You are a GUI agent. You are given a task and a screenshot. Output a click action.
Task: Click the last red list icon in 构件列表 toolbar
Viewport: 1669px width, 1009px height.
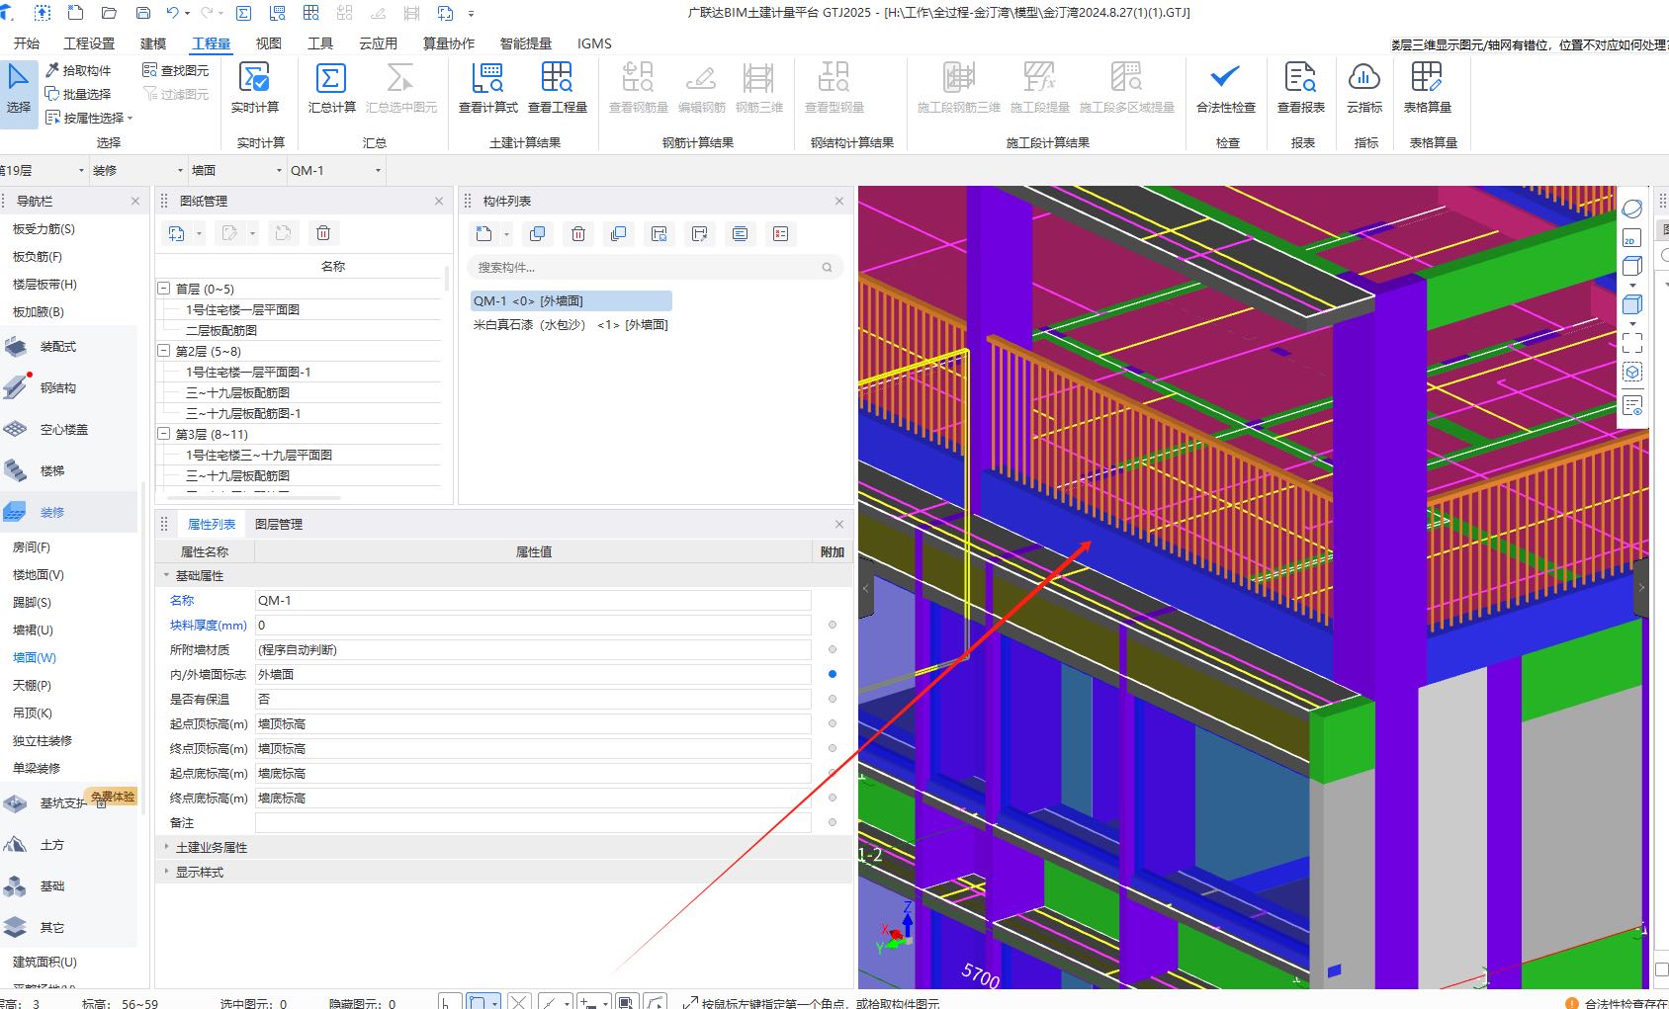pyautogui.click(x=781, y=234)
